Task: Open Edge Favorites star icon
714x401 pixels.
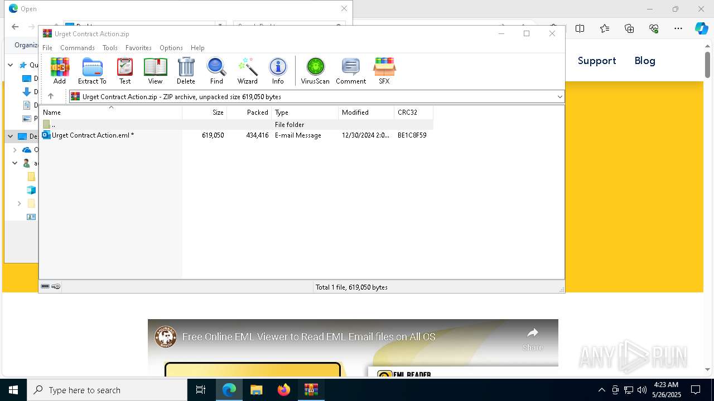Action: (605, 28)
